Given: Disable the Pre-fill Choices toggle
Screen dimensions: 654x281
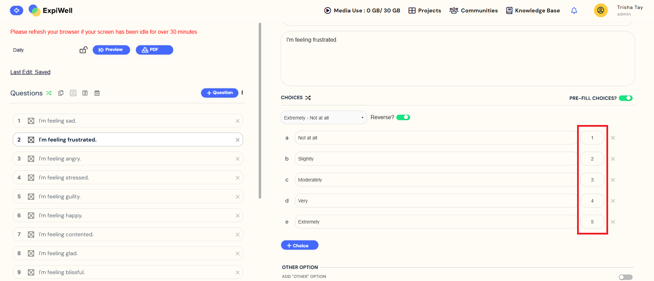Looking at the screenshot, I should coord(625,98).
